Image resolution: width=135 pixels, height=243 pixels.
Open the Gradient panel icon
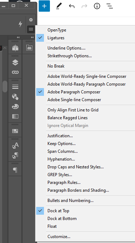pos(15,116)
